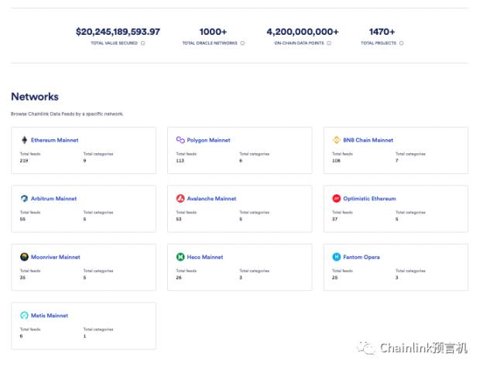483x369 pixels.
Task: Select the Arbitrum Mainnet network title
Action: pyautogui.click(x=54, y=199)
